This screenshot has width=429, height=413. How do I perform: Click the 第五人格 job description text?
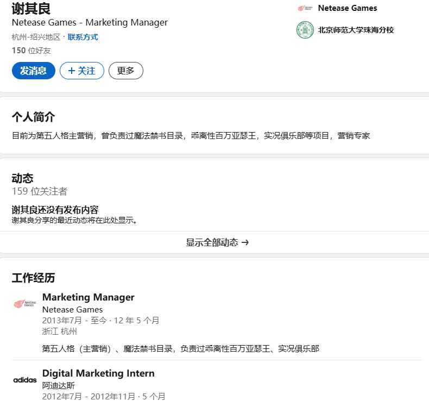180,348
